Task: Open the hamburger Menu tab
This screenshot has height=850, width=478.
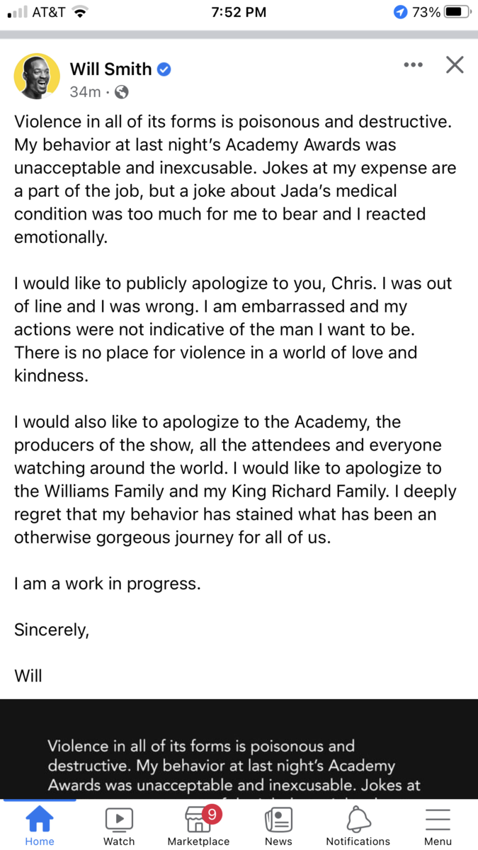Action: tap(438, 827)
